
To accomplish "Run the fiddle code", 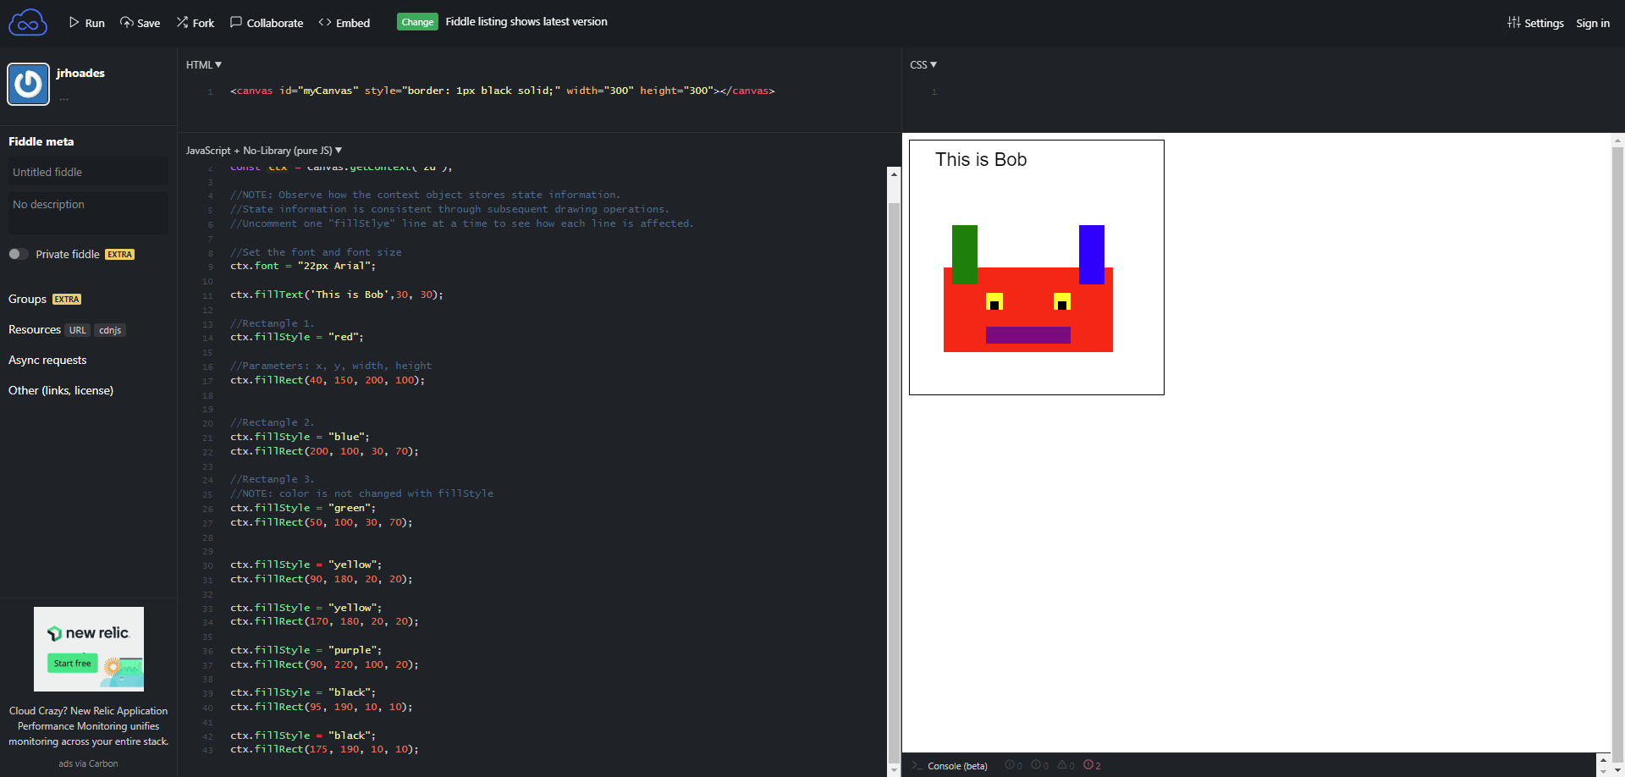I will pos(86,23).
